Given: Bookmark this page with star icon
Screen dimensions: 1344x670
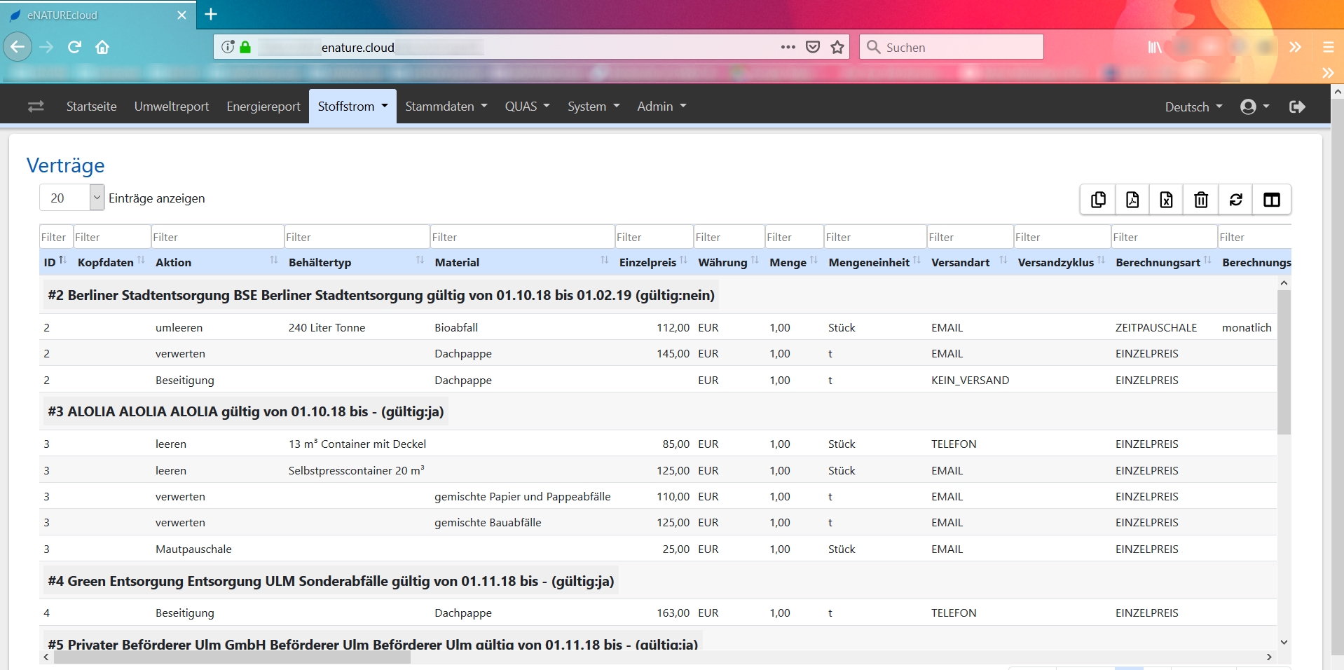Looking at the screenshot, I should pos(837,47).
